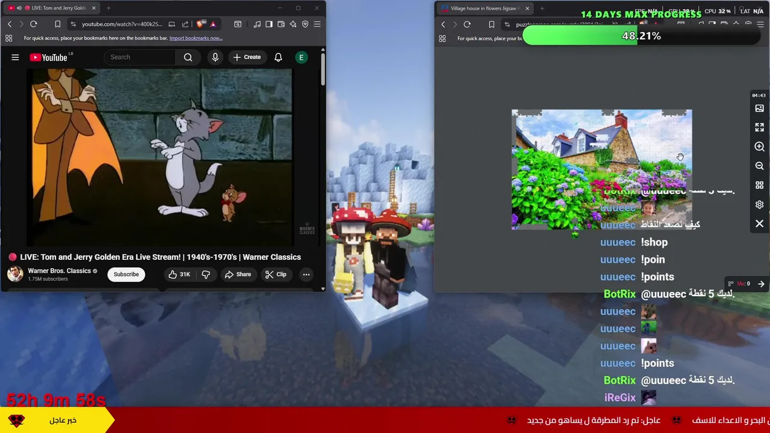Open the account avatar E menu
Viewport: 770px width, 433px height.
301,57
